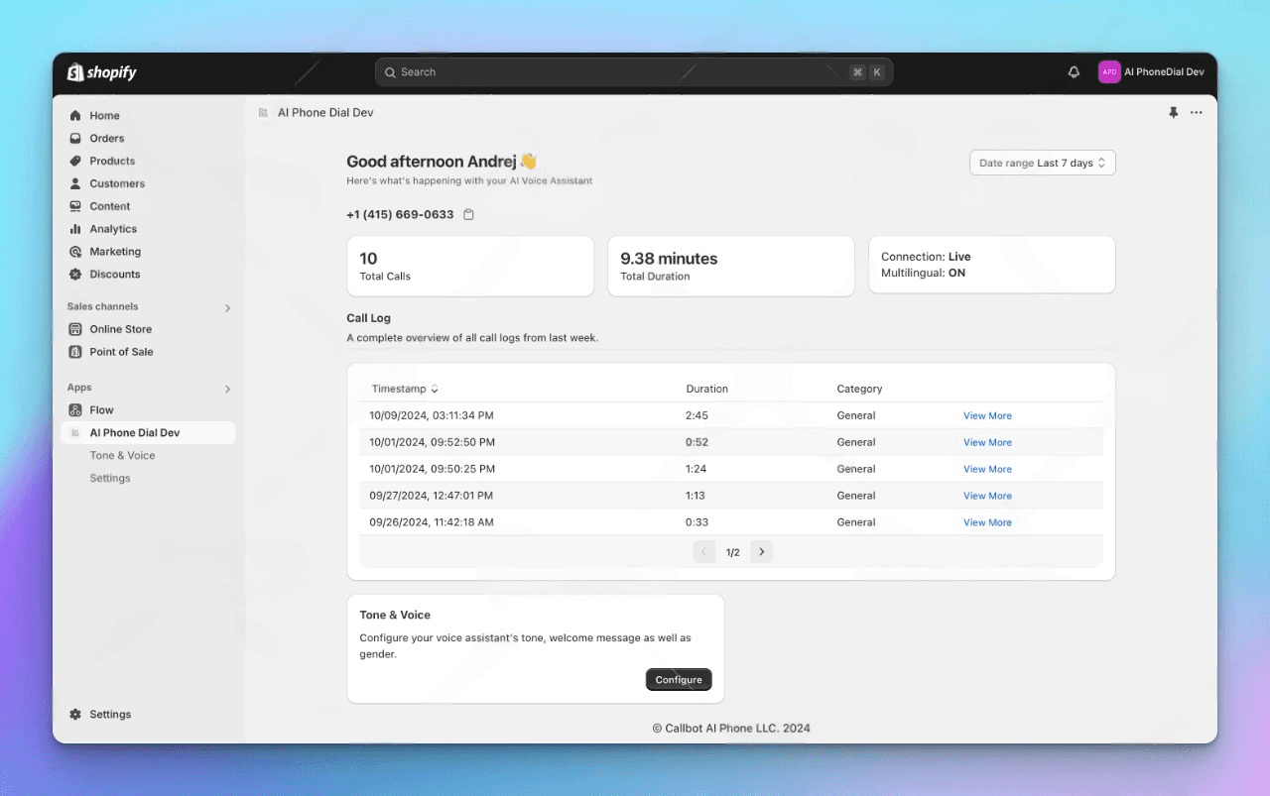This screenshot has width=1270, height=796.
Task: Click the APD account avatar
Action: pos(1109,72)
